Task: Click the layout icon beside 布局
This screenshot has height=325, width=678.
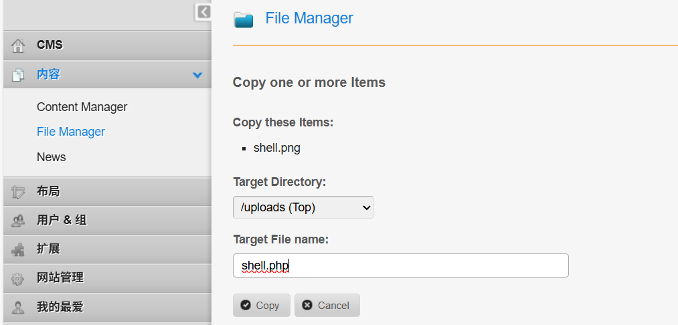Action: coord(19,192)
